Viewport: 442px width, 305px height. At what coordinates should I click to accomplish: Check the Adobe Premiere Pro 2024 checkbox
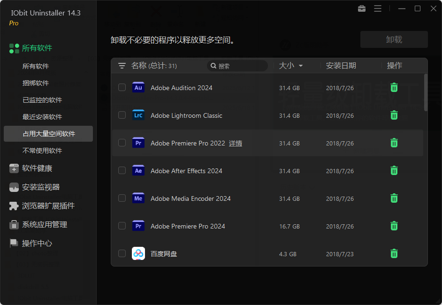(122, 226)
